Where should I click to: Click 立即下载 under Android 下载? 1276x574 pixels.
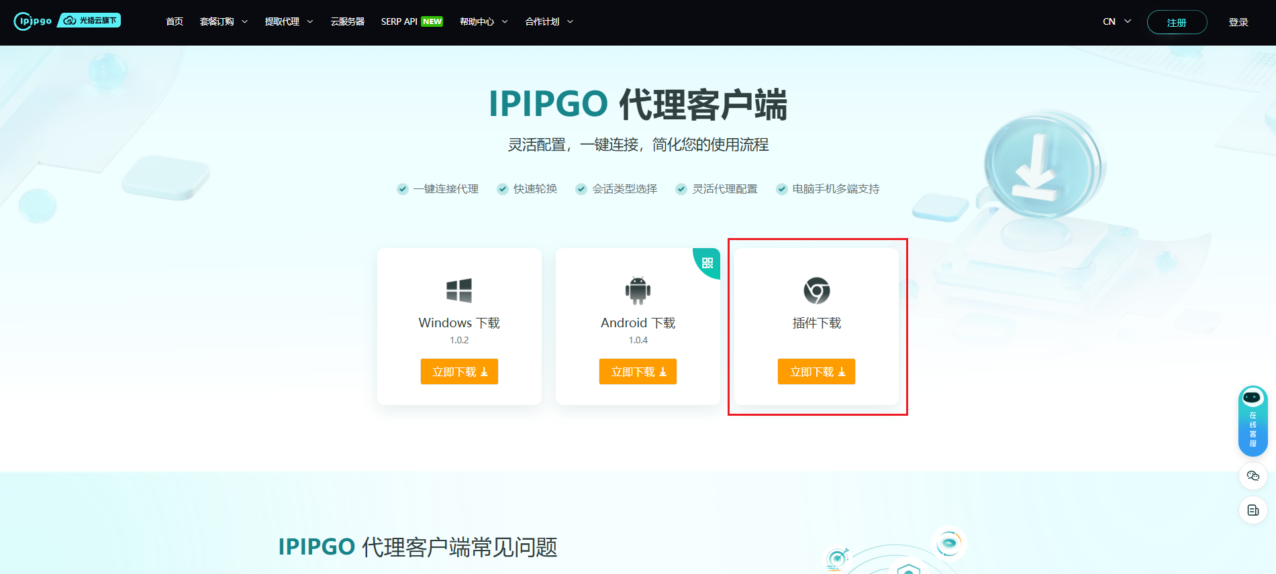click(638, 371)
